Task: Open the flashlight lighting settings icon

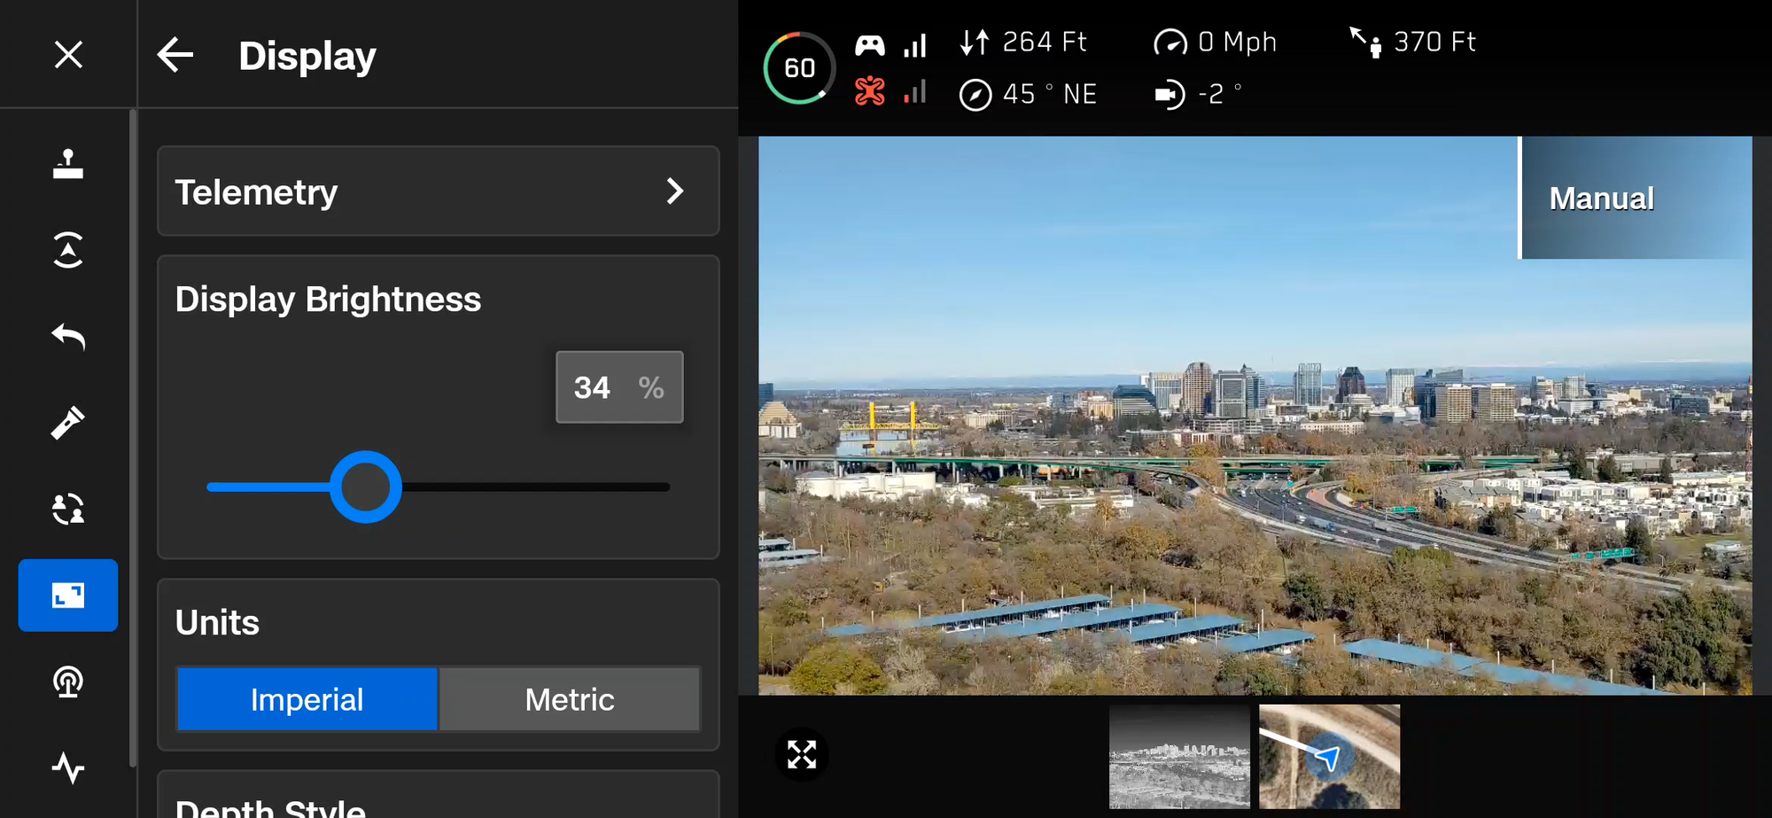Action: (x=68, y=423)
